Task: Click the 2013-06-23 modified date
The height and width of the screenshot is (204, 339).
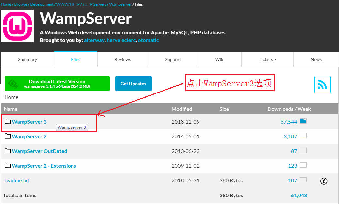Action: 186,151
